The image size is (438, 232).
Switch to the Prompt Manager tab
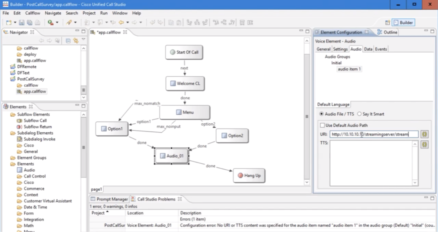(109, 199)
